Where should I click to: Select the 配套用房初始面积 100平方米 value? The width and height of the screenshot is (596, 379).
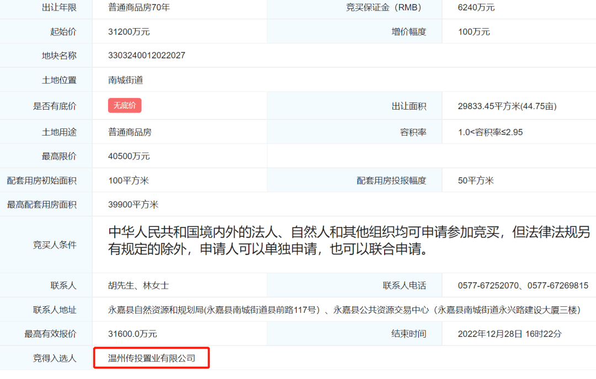point(129,181)
